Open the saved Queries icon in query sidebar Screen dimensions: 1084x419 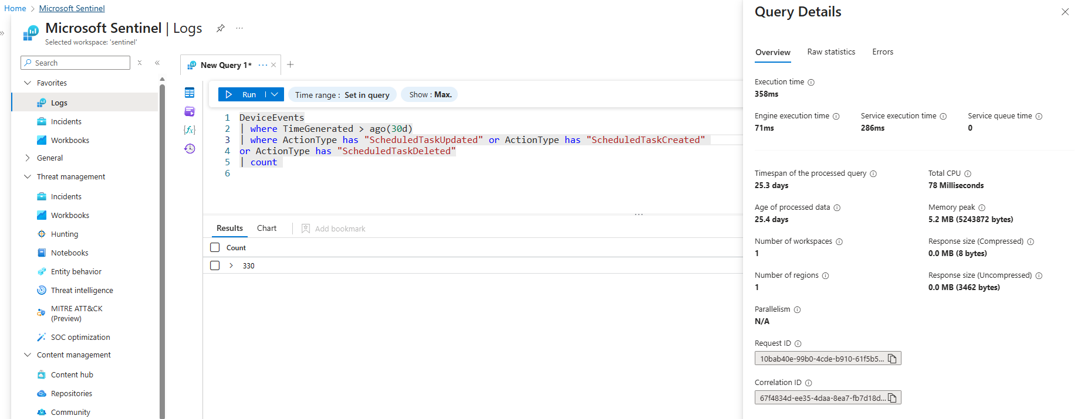pyautogui.click(x=189, y=111)
